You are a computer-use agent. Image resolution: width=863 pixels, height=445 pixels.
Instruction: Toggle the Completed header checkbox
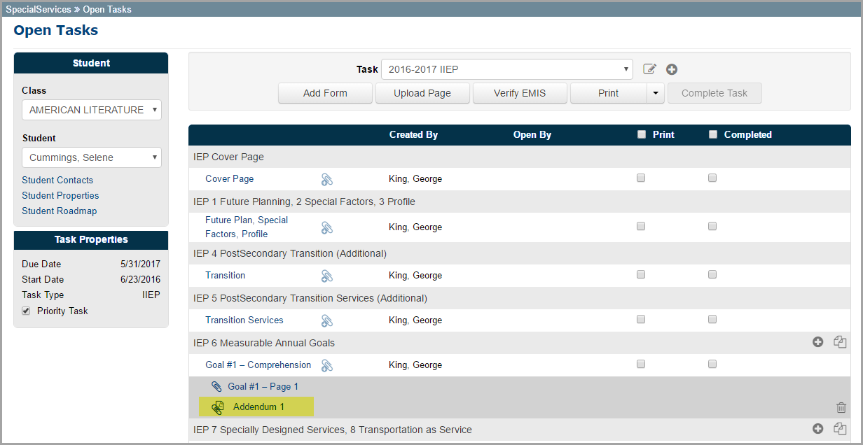(713, 134)
